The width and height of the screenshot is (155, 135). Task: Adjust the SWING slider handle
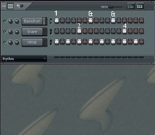[x=111, y=7]
